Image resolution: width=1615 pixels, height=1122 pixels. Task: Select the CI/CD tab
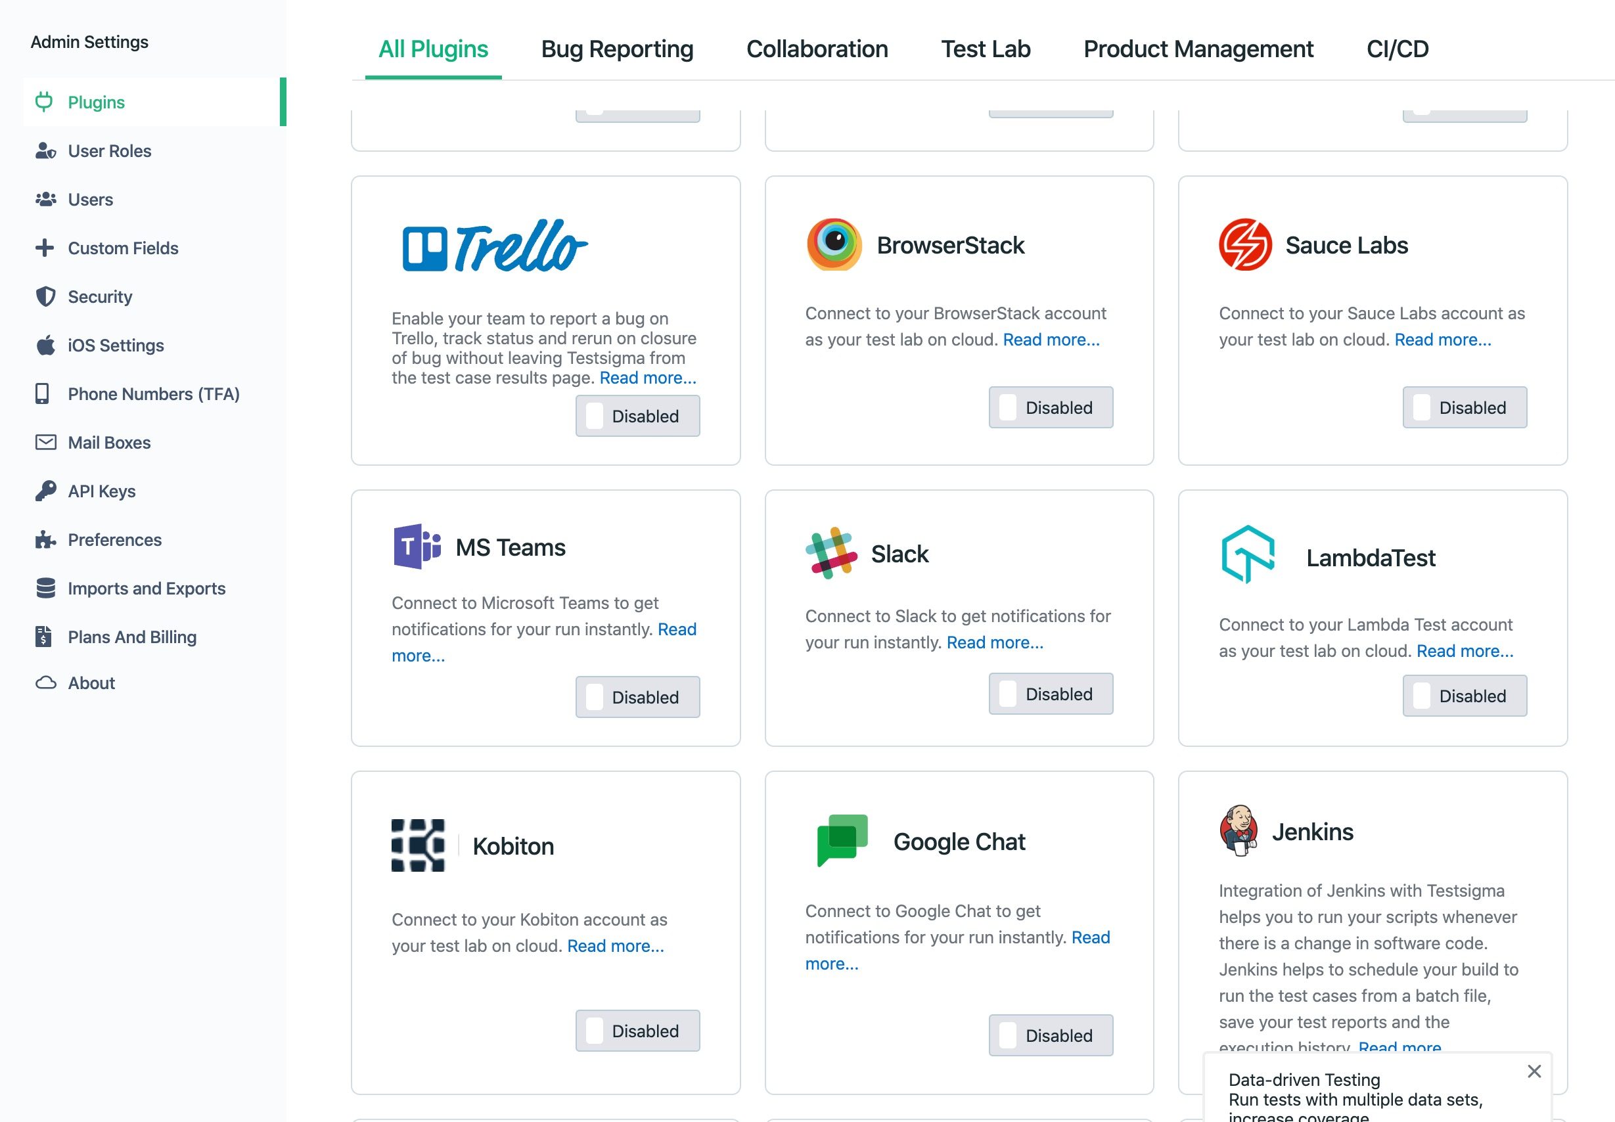[1398, 49]
